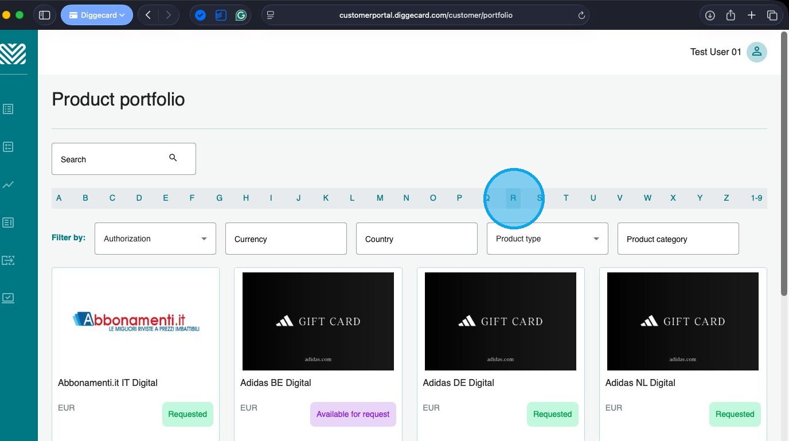Click the Diggecard logo in the sidebar
Screen dimensions: 789x441
(x=13, y=54)
